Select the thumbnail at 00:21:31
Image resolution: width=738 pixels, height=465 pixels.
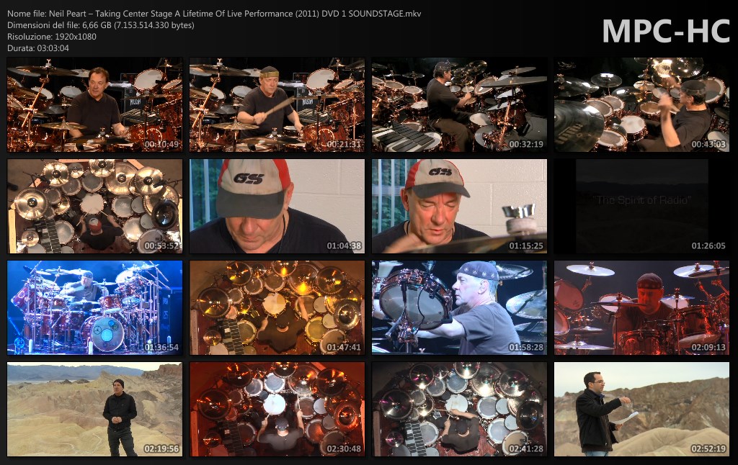pyautogui.click(x=277, y=105)
